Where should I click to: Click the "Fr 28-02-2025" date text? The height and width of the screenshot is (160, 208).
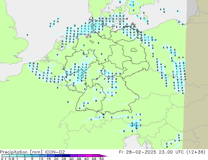(137, 152)
